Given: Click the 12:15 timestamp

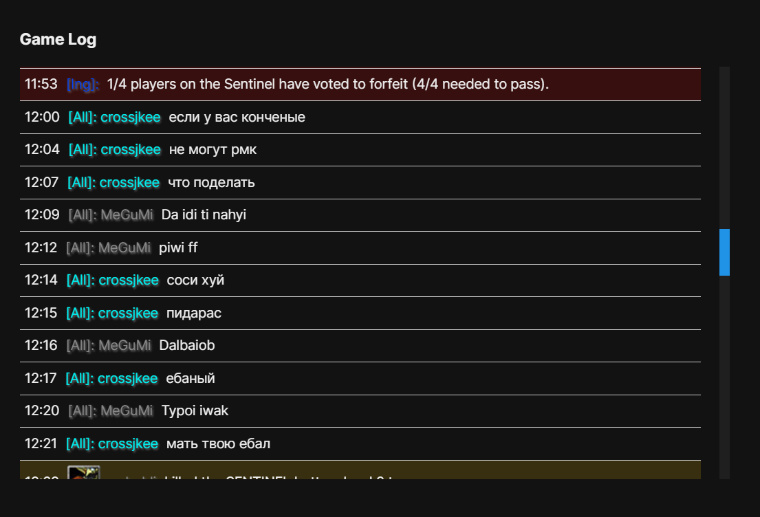Looking at the screenshot, I should click(x=41, y=313).
